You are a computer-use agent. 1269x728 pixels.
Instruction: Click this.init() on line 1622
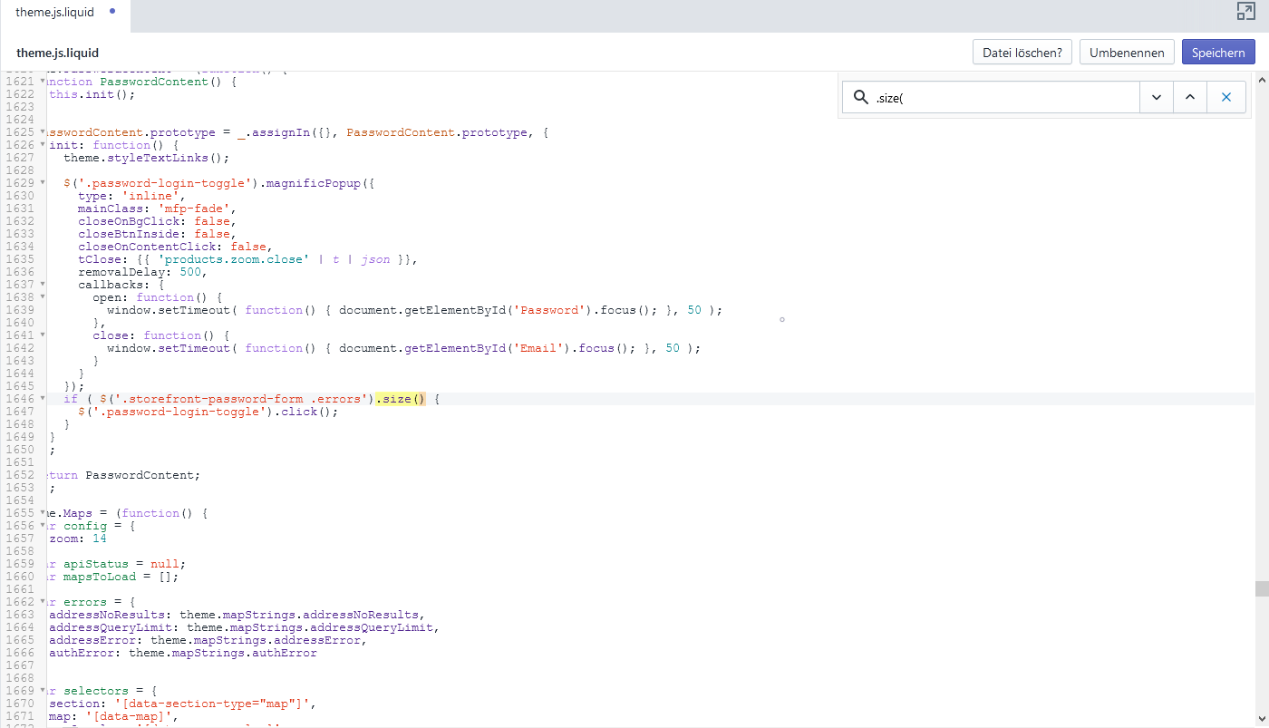(92, 94)
